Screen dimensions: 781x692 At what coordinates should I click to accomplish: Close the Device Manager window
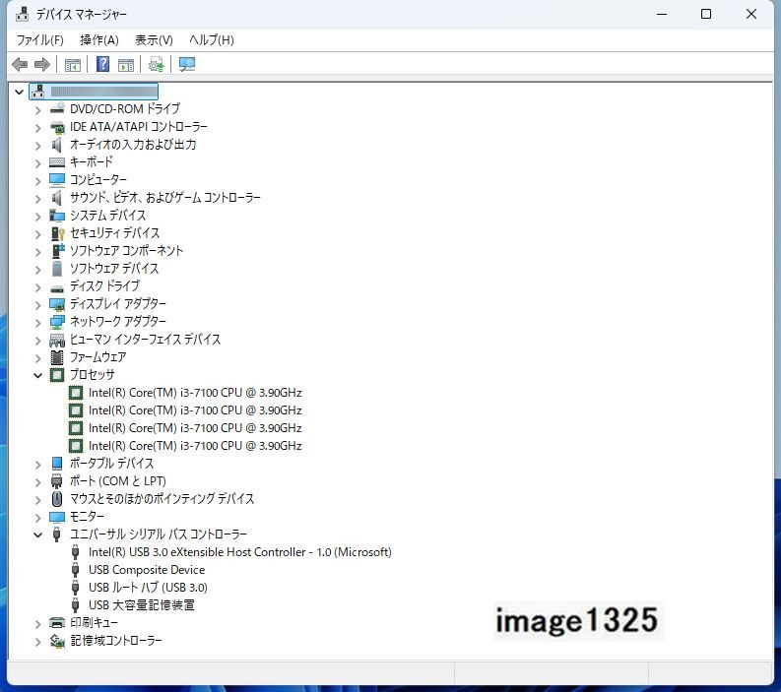[x=751, y=14]
